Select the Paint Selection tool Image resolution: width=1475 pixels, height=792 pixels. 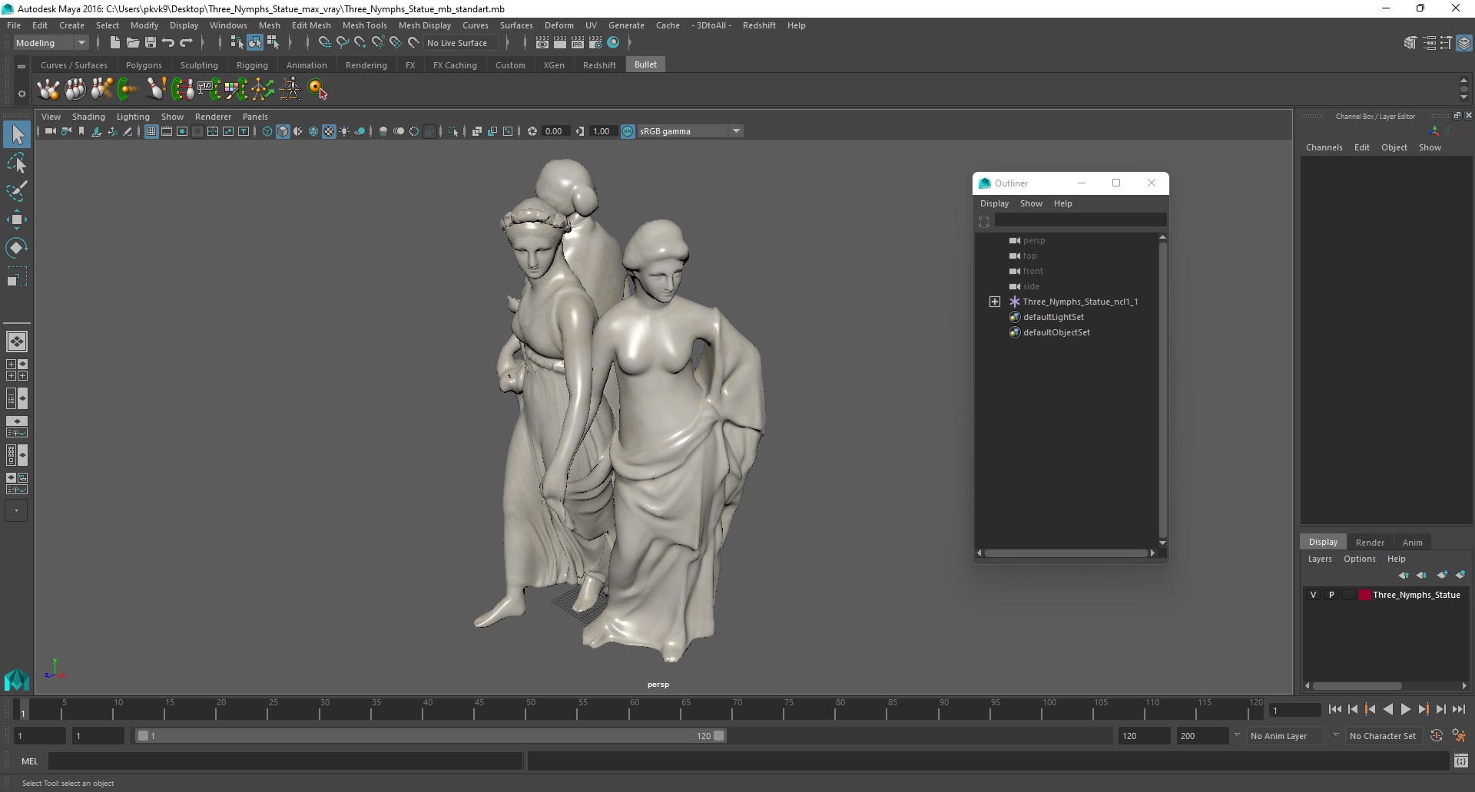point(16,191)
